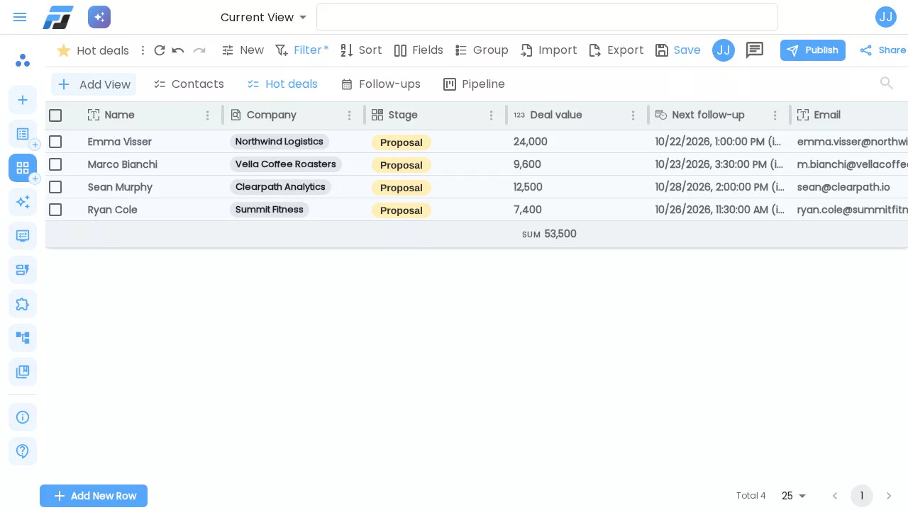Toggle the select-all header checkbox
This screenshot has width=908, height=510.
pos(55,115)
